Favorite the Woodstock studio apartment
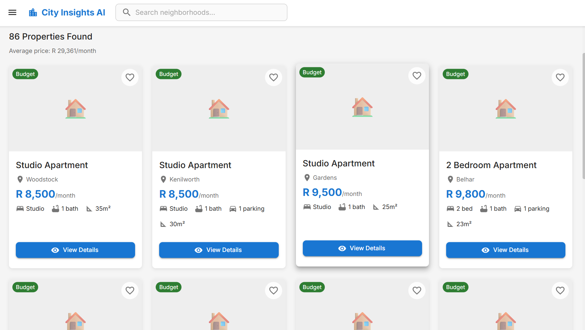The image size is (585, 330). point(130,77)
